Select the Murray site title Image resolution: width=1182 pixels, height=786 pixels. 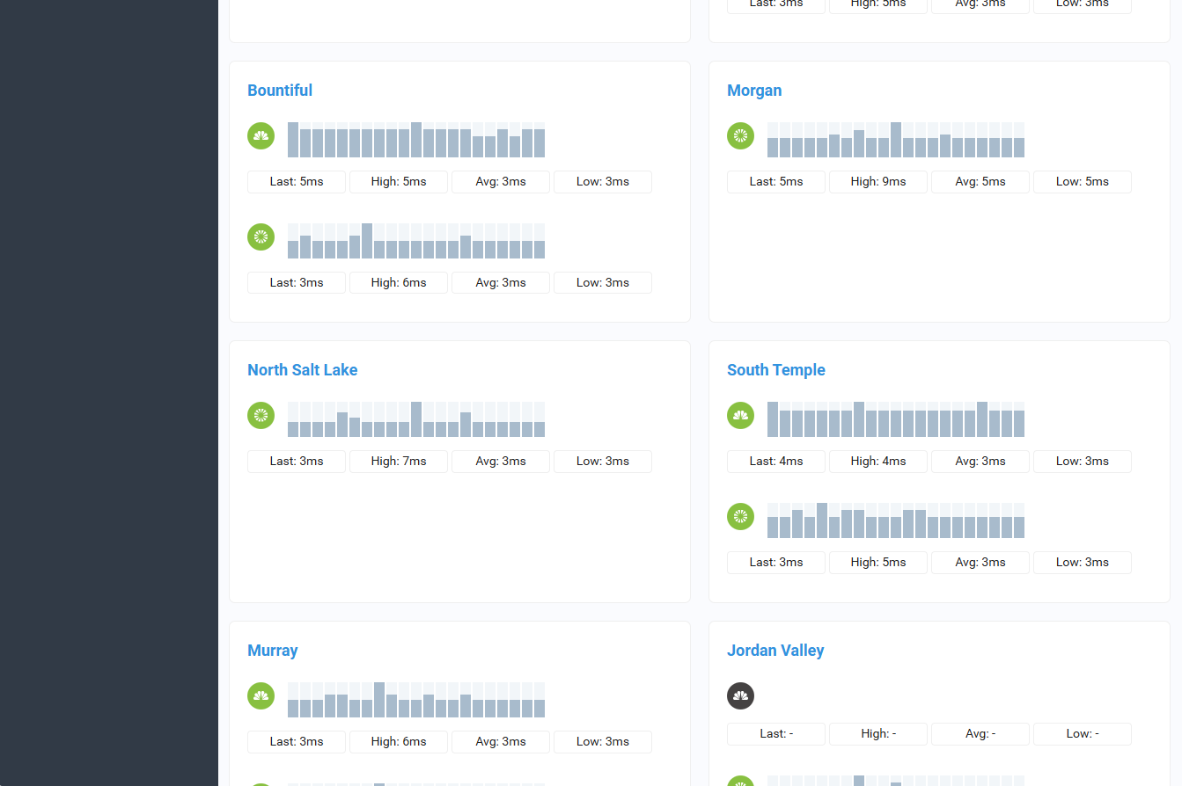click(x=272, y=651)
